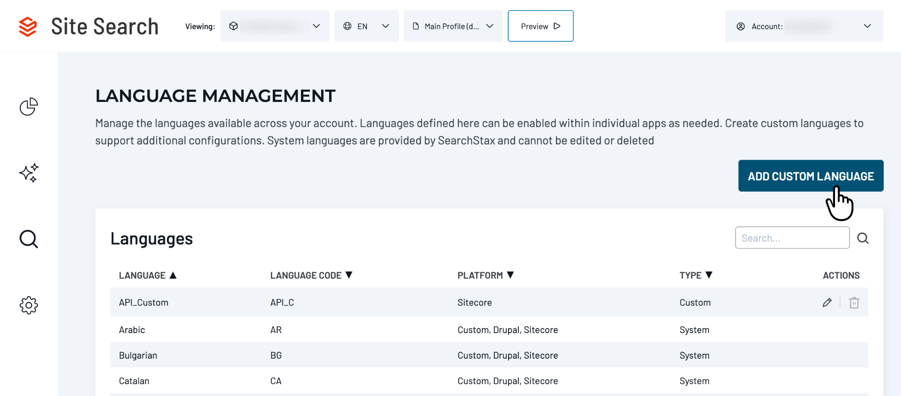This screenshot has width=901, height=396.
Task: Click the magnifier icon beside Languages search field
Action: (863, 238)
